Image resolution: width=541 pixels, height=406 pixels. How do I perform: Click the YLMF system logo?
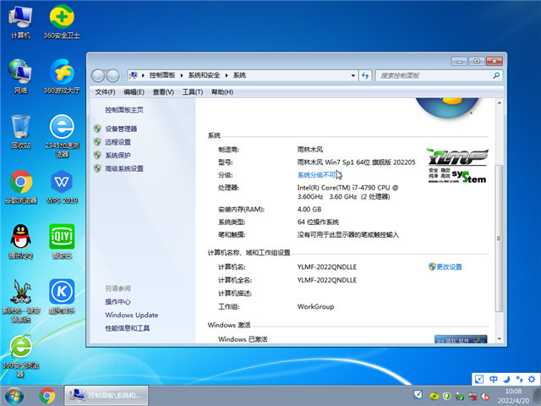(x=457, y=166)
